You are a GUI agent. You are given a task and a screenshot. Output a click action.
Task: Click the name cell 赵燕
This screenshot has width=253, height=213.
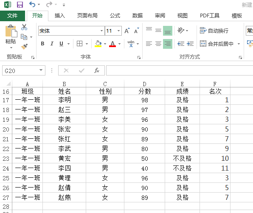(x=65, y=198)
